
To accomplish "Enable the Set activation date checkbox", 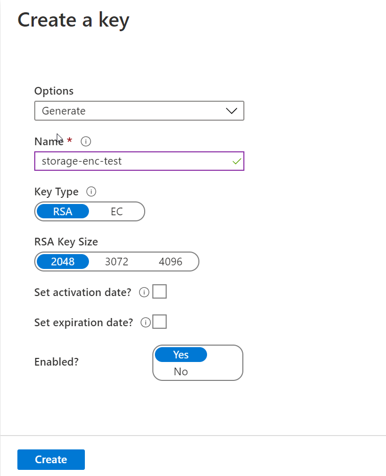I will 158,292.
